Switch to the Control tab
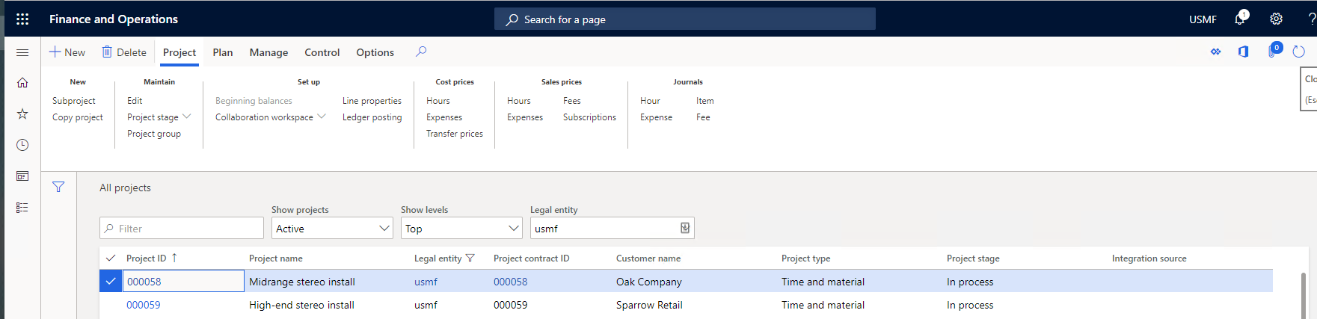 point(322,52)
